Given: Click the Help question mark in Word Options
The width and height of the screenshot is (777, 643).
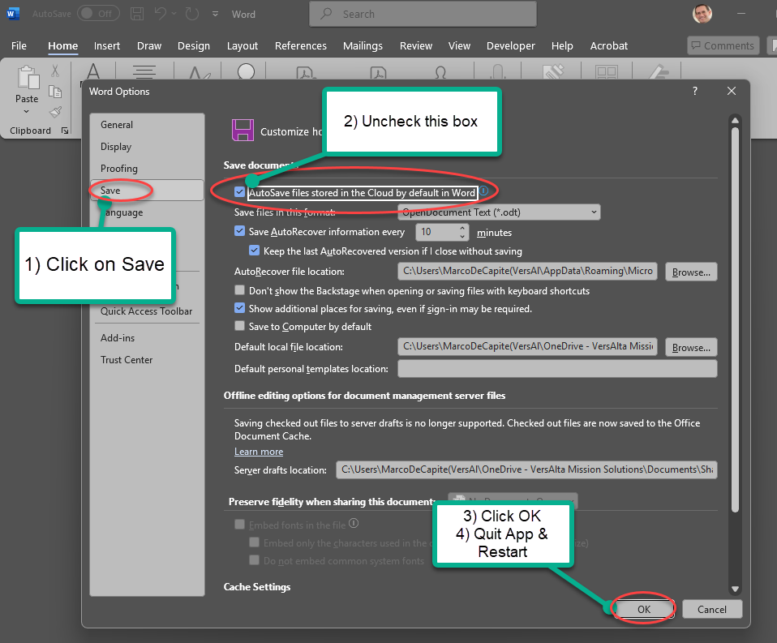Looking at the screenshot, I should [x=695, y=91].
